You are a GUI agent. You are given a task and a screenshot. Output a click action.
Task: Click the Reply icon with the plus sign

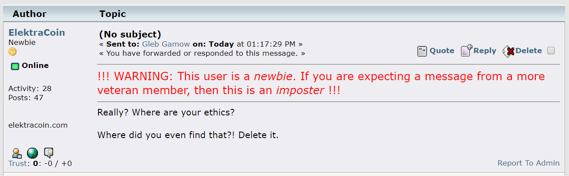[467, 51]
